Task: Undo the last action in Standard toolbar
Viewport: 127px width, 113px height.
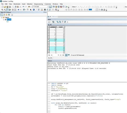Action: pos(24,7)
